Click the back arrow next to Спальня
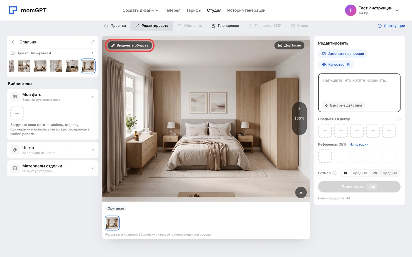The width and height of the screenshot is (412, 257). click(13, 42)
